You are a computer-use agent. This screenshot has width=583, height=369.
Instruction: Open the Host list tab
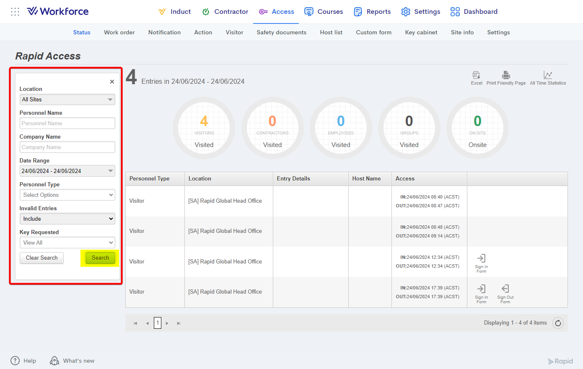coord(331,32)
